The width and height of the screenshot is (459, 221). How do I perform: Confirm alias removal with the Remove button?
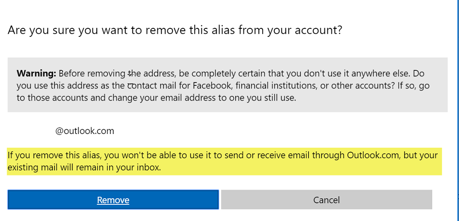click(113, 200)
